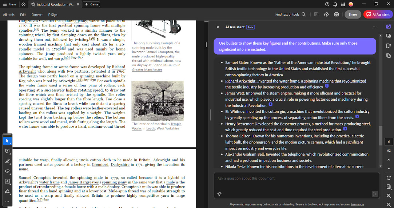Click the Beta badge beside AI Assistant
This screenshot has height=208, width=394.
[x=251, y=27]
